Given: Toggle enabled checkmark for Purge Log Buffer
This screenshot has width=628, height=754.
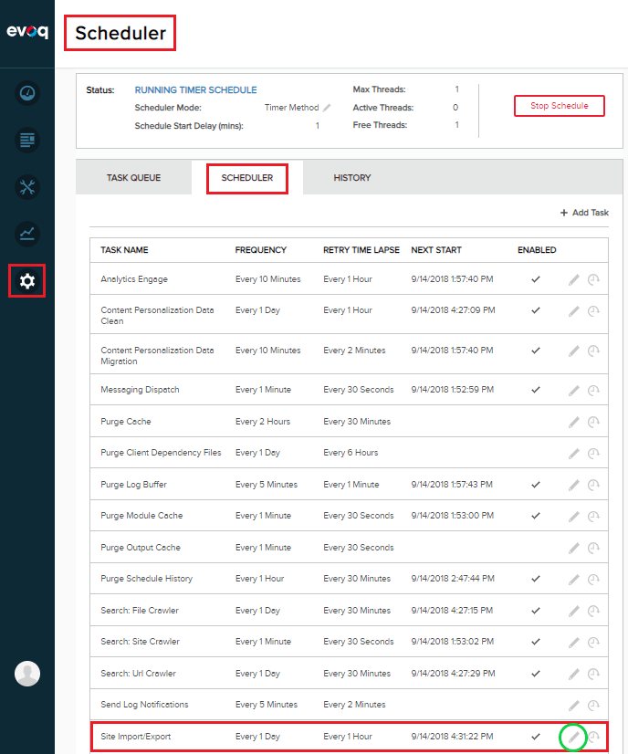Looking at the screenshot, I should (537, 484).
